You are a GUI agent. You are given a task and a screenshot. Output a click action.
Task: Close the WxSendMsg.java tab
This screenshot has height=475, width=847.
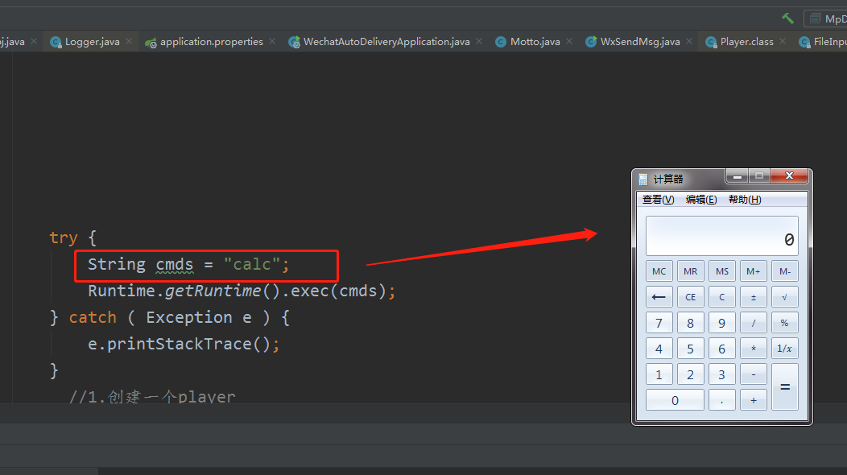688,41
